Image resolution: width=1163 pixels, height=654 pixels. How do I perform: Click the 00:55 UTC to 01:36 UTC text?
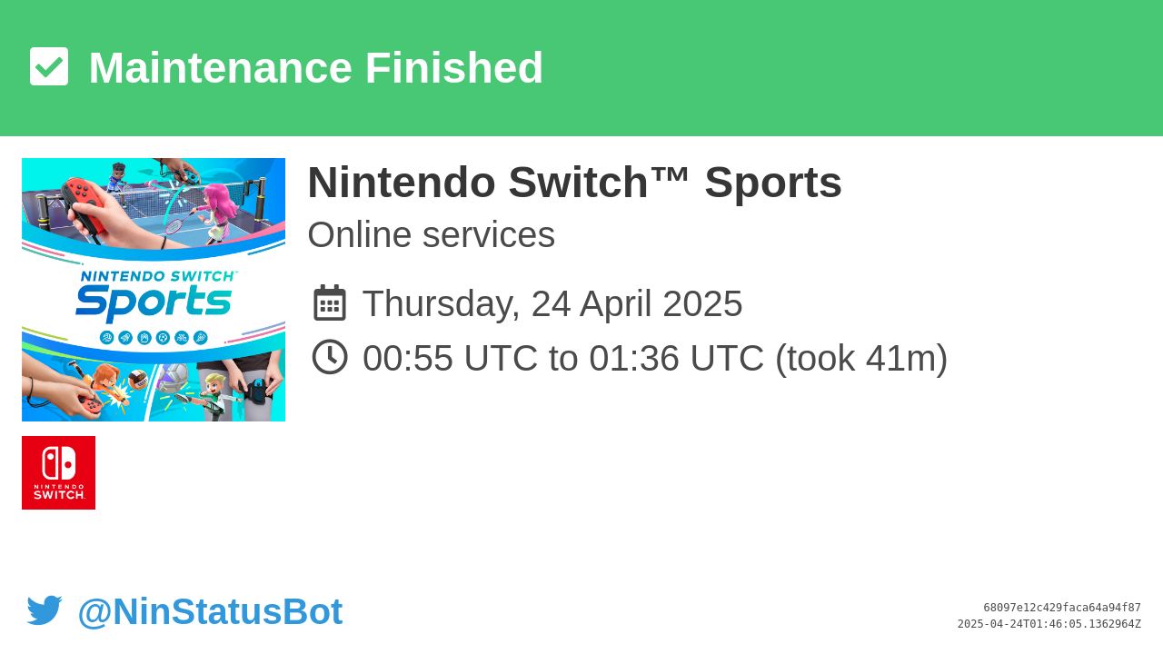(563, 358)
